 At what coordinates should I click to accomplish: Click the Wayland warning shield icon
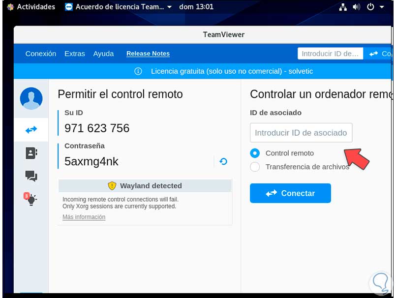pos(112,185)
